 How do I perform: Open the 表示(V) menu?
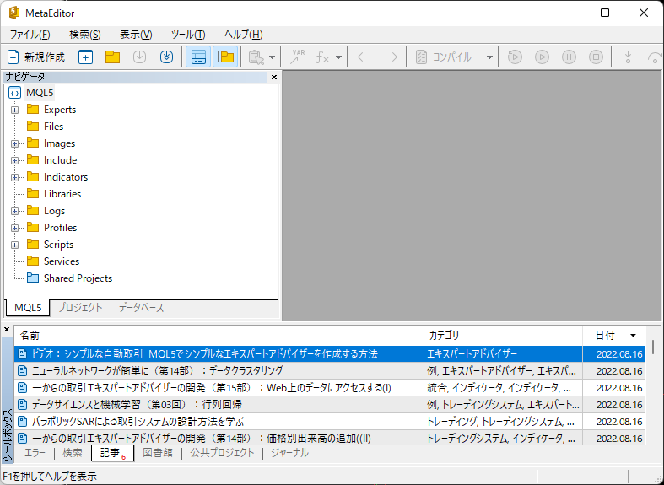[x=136, y=35]
